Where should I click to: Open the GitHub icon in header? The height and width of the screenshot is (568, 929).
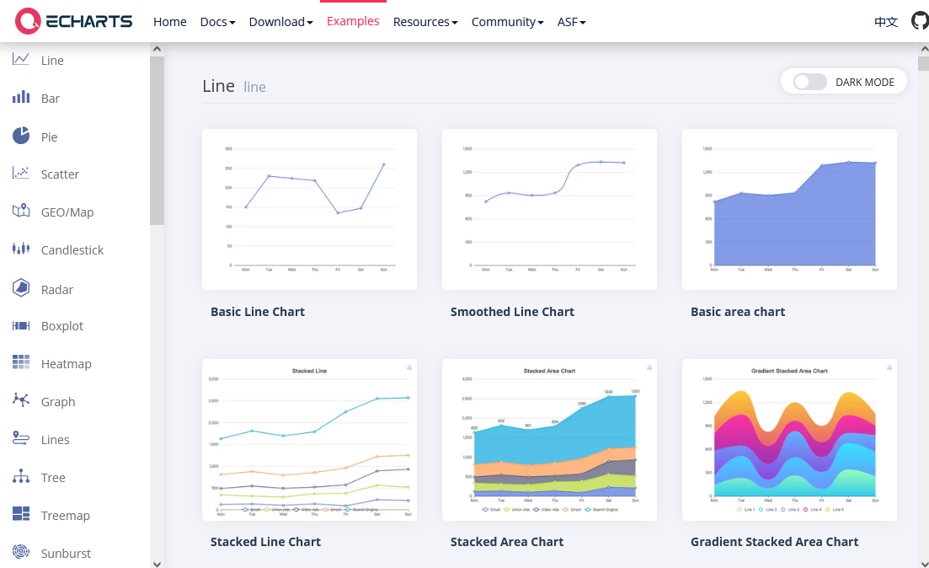[920, 21]
